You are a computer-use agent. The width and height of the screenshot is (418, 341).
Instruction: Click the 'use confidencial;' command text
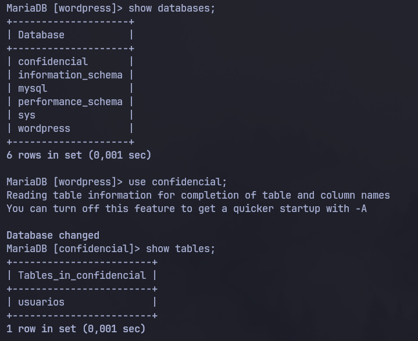click(x=177, y=182)
